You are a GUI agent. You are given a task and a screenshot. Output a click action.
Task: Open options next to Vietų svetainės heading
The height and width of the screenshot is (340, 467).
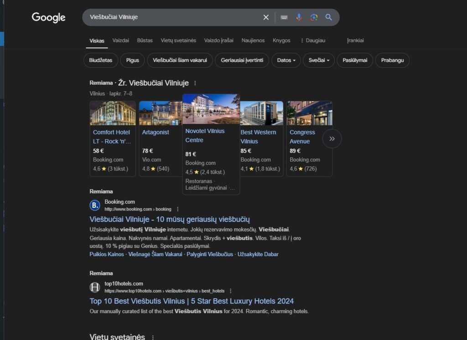click(153, 337)
